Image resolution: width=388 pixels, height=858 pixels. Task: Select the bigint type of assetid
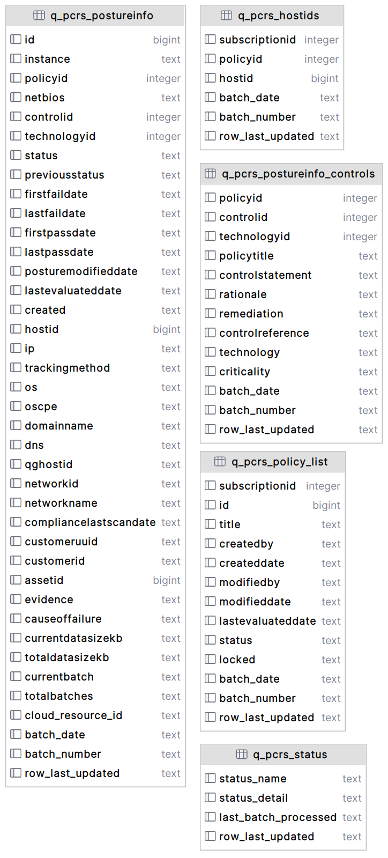pos(167,580)
